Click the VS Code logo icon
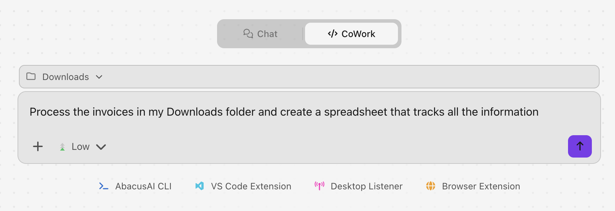The image size is (615, 211). point(200,186)
